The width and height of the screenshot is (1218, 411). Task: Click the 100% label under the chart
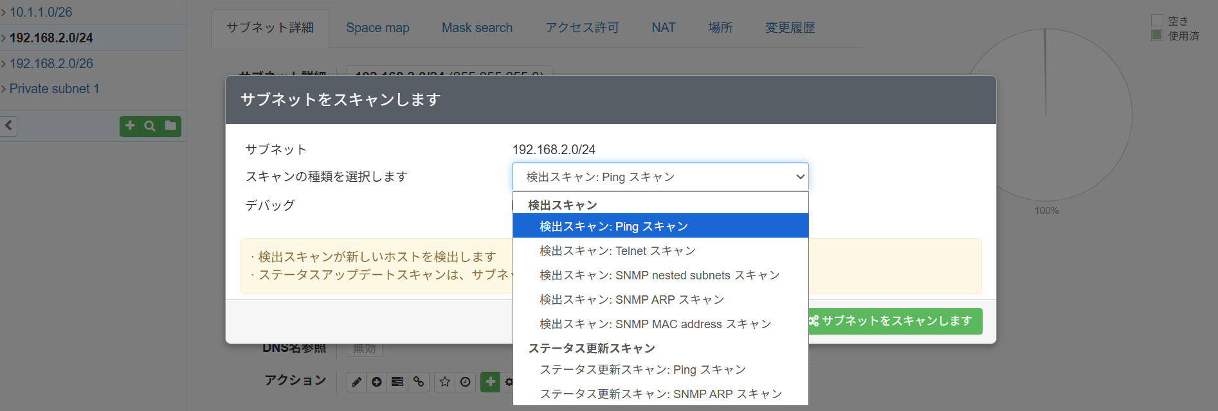(x=1046, y=211)
